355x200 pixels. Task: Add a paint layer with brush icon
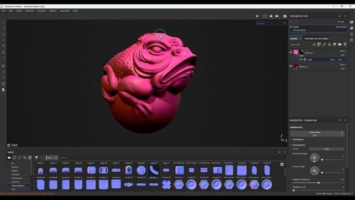point(324,44)
